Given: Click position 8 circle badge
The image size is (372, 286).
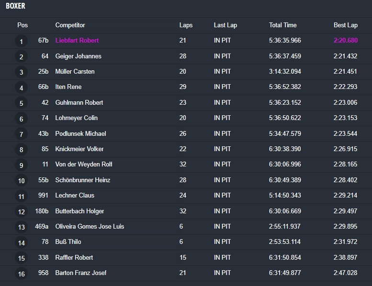Looking at the screenshot, I should 21,150.
